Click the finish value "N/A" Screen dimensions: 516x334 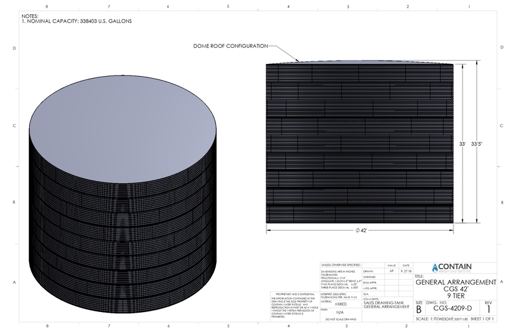340,312
